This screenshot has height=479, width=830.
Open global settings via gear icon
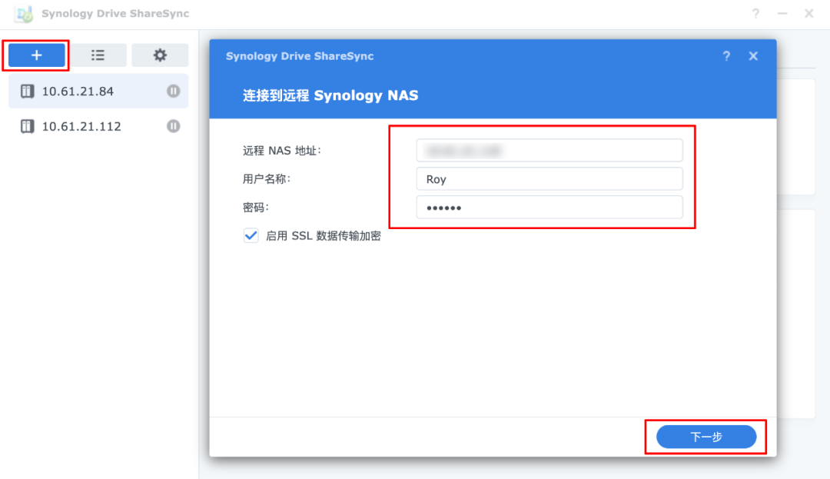coord(160,55)
